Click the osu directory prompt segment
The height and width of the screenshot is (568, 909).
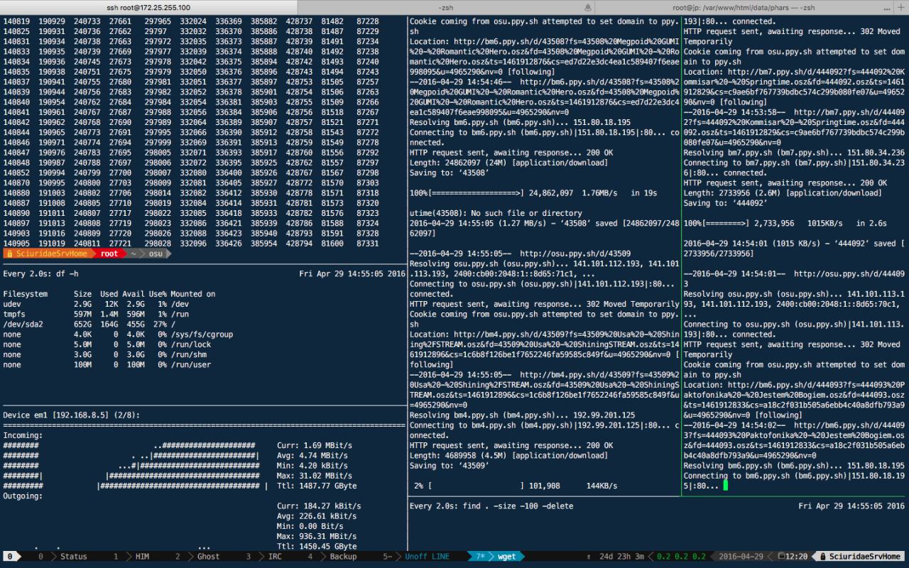pos(155,253)
